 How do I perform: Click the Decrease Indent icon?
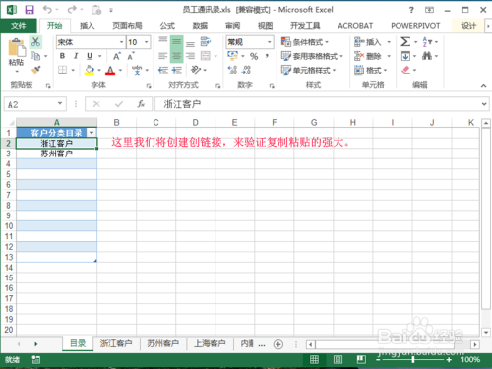point(163,70)
